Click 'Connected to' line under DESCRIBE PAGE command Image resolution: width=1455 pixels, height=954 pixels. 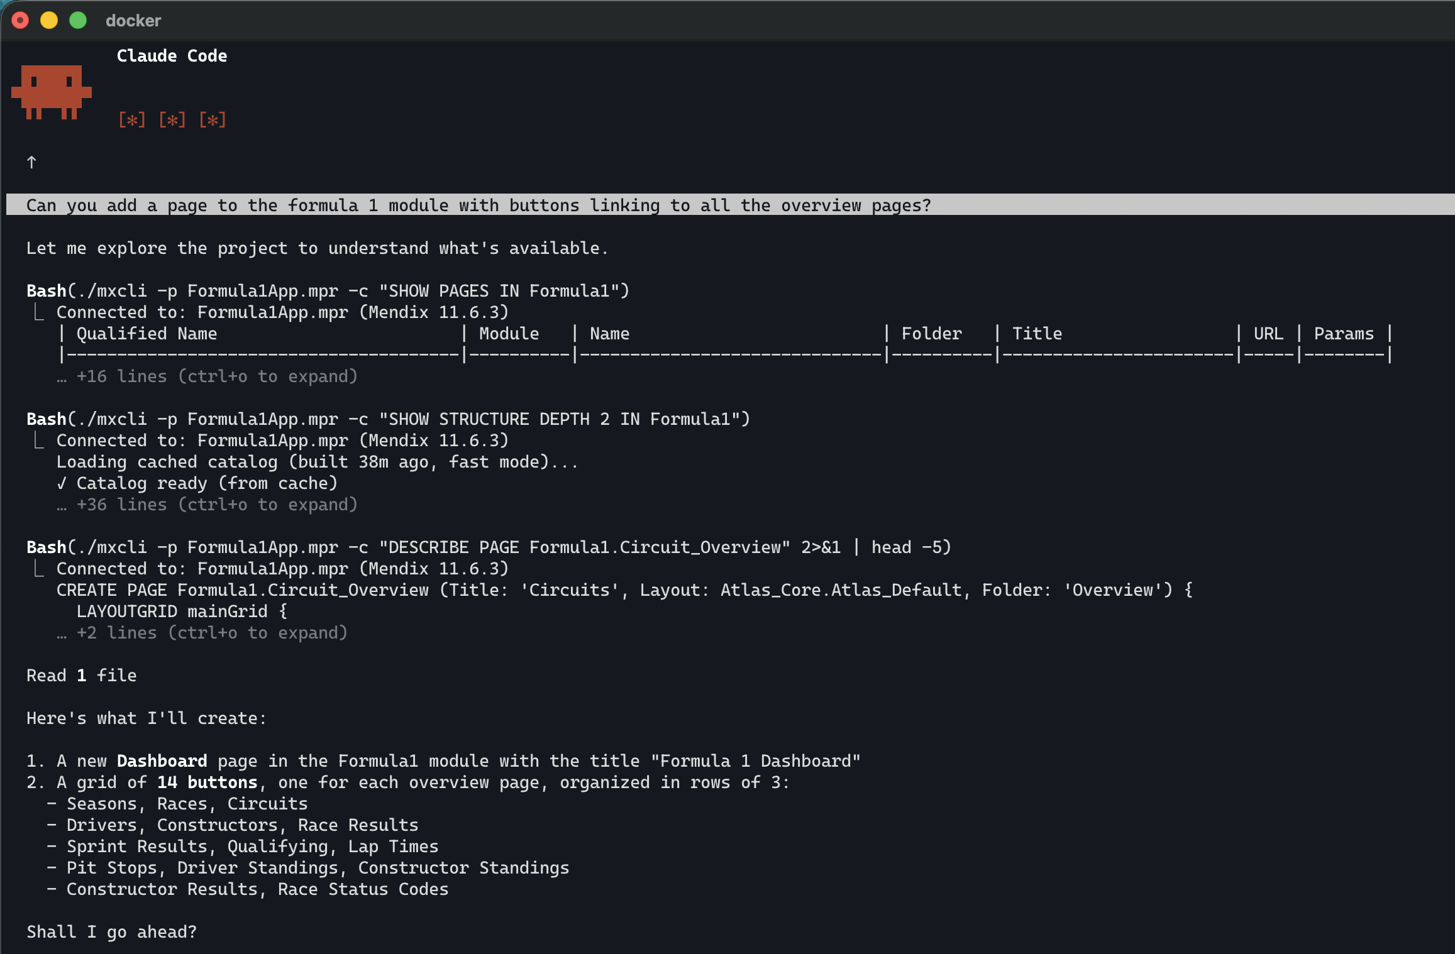[x=283, y=569]
